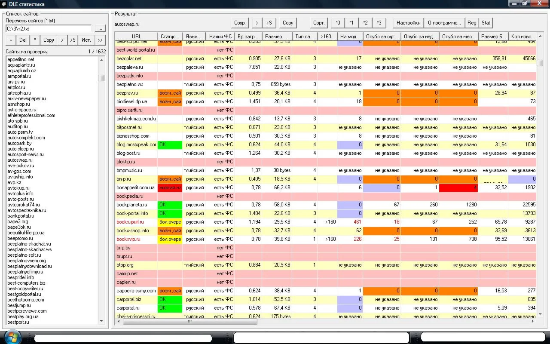The height and width of the screenshot is (344, 550).
Task: Click Copy button in the results toolbar
Action: (x=288, y=23)
